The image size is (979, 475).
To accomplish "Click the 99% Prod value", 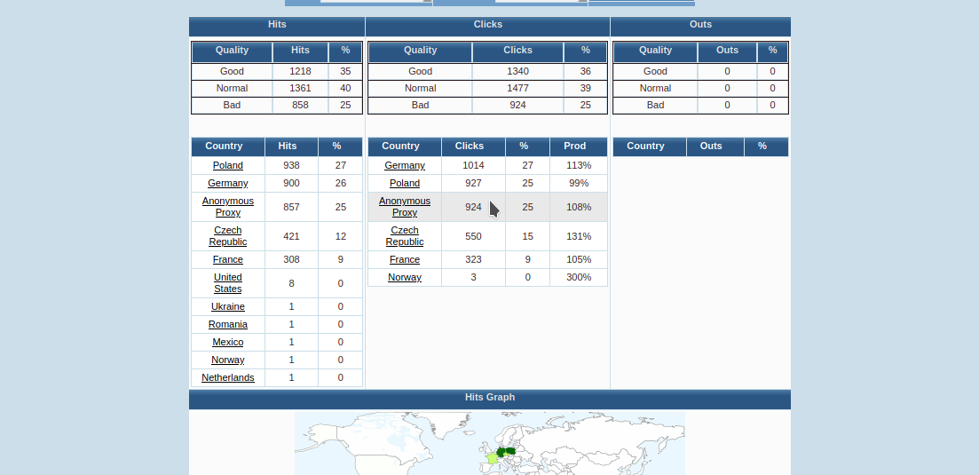I will point(578,183).
